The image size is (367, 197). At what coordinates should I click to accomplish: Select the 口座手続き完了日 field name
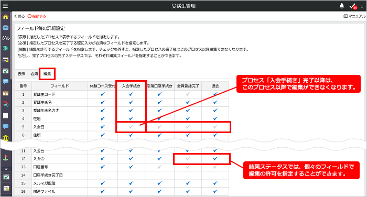tap(48, 175)
